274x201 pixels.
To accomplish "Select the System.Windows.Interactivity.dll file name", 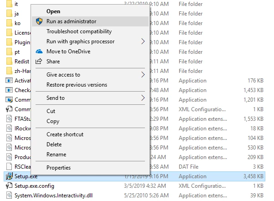I will pyautogui.click(x=53, y=196).
